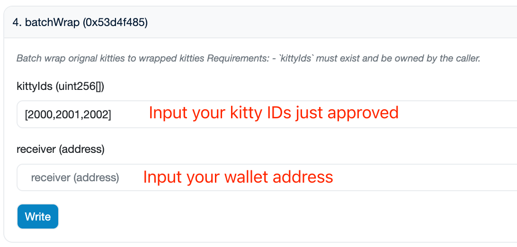Viewport: 517px width, 247px height.
Task: Click the 'kittyIds (uint256[])' field label
Action: tap(60, 86)
